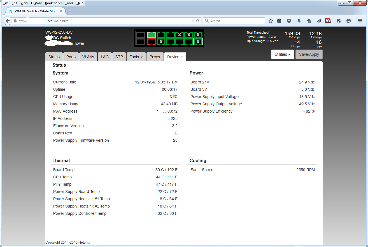This screenshot has height=247, width=368.
Task: Open the URL bar history dropdown arrow
Action: (x=193, y=21)
